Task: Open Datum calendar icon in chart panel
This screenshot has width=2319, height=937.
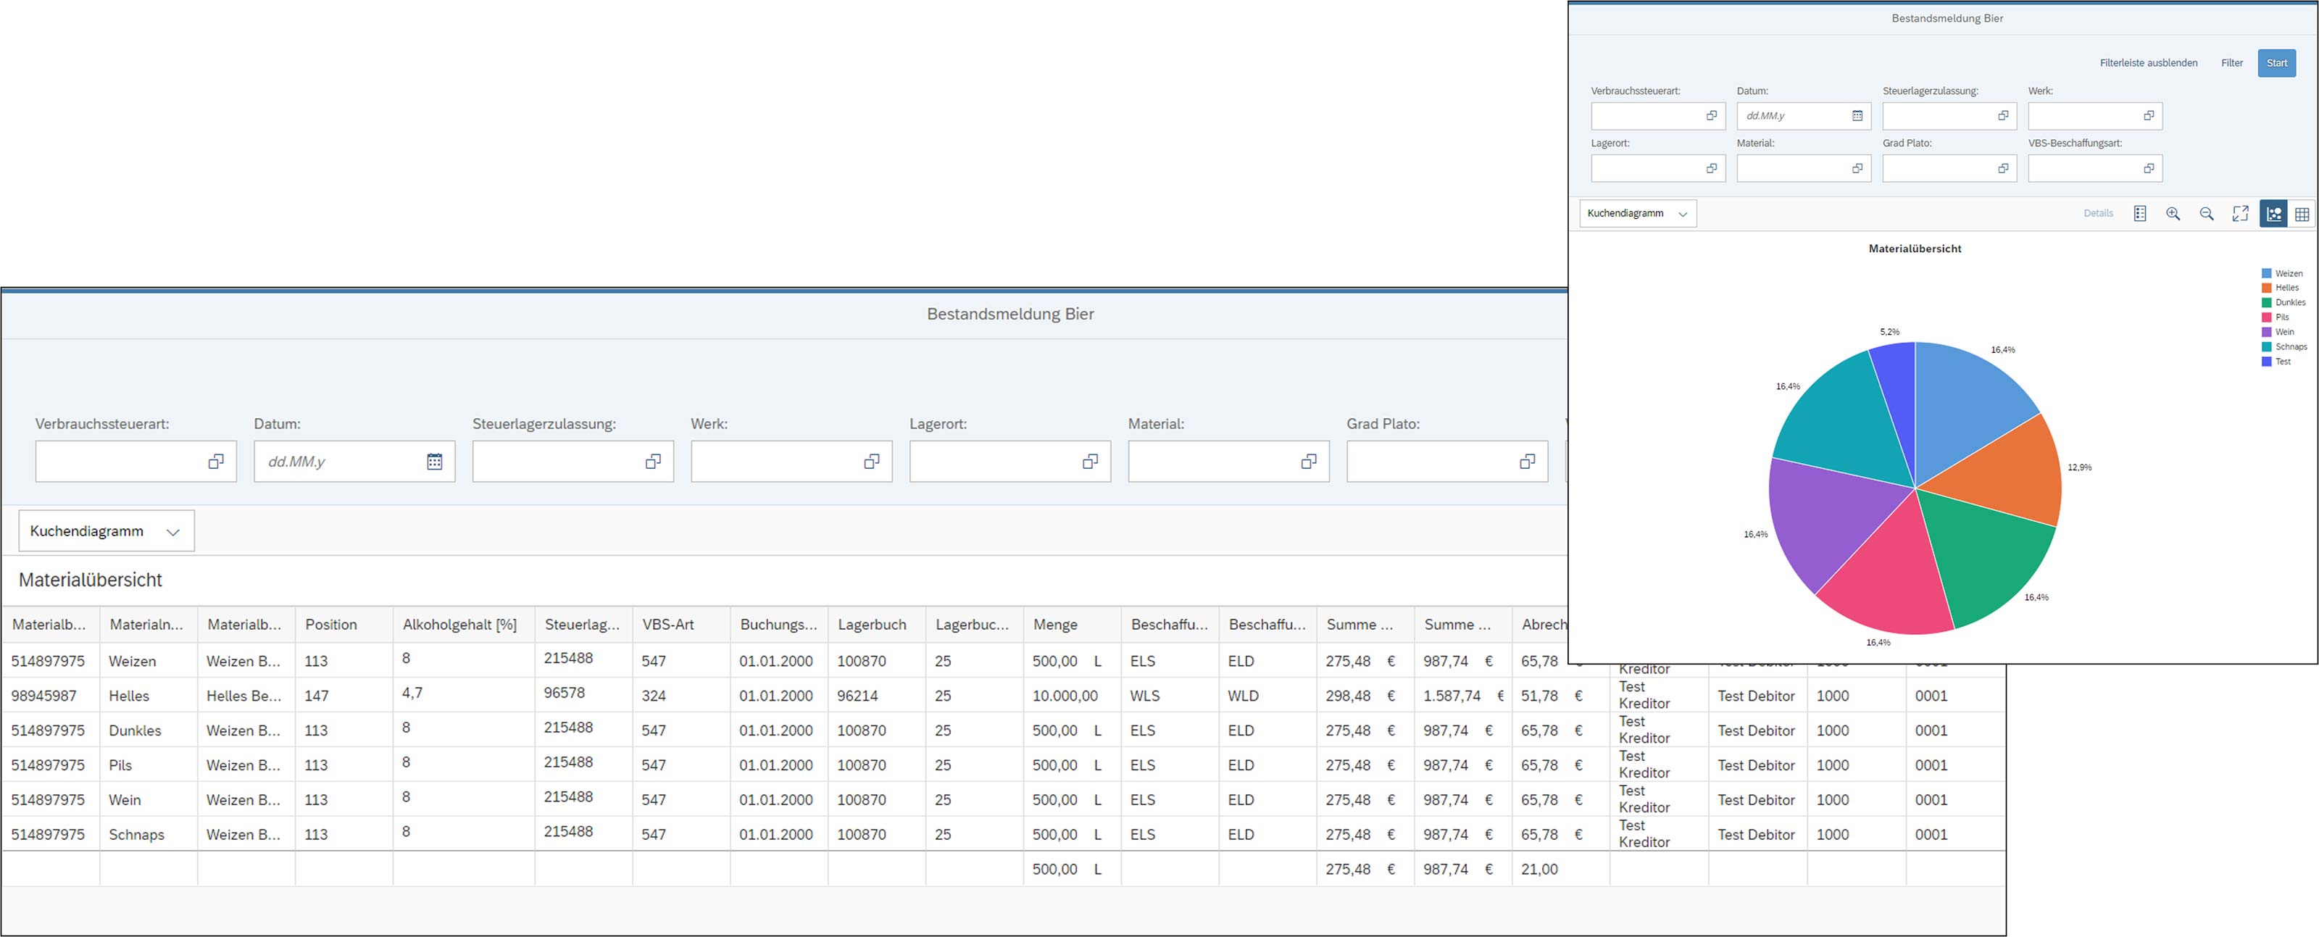Action: click(x=1857, y=115)
